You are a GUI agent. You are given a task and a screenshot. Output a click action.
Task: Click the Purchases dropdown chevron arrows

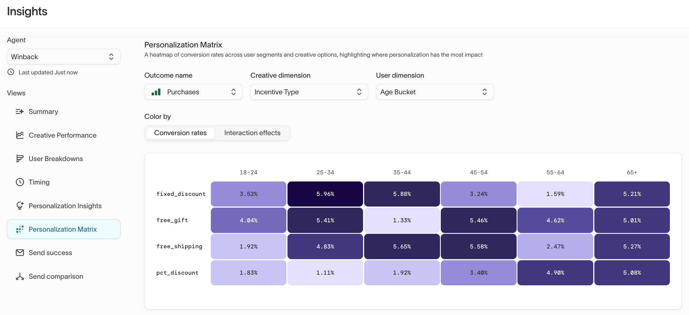(233, 92)
